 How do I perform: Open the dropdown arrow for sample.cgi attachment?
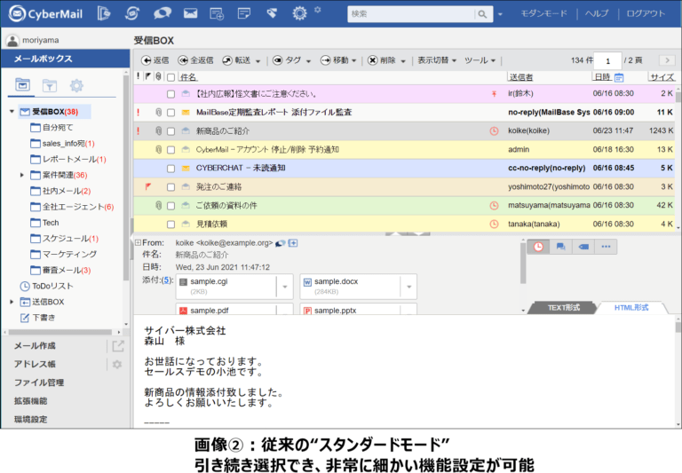tap(284, 286)
